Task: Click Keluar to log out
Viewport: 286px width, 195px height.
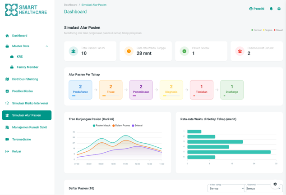Action: click(27, 151)
